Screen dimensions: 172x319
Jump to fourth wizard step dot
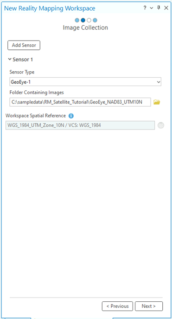(x=95, y=20)
